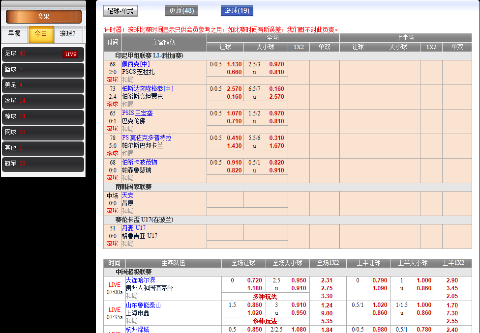The height and width of the screenshot is (333, 480).
Task: Pick 帕尔斯巴邦卡兰 handicap odds 1.430
Action: click(x=234, y=146)
